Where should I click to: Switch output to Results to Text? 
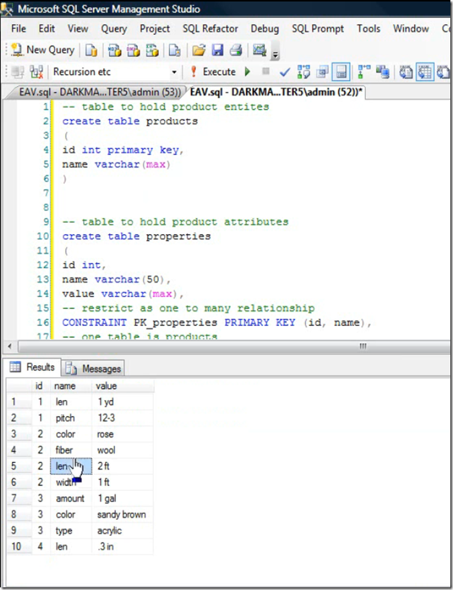point(406,72)
